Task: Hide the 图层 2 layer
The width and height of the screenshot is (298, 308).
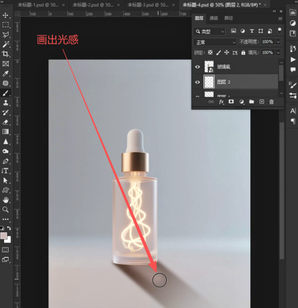Action: click(197, 82)
